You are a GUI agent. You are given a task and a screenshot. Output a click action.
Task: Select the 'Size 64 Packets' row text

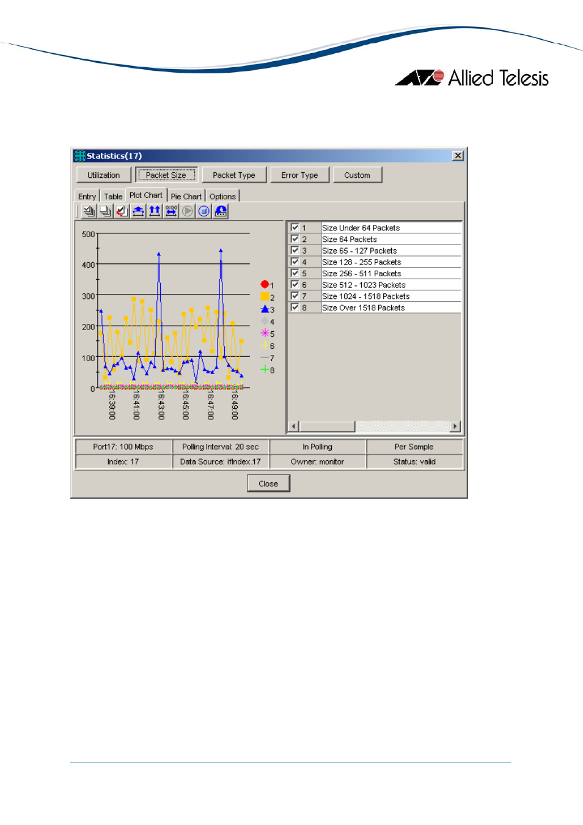pyautogui.click(x=350, y=240)
